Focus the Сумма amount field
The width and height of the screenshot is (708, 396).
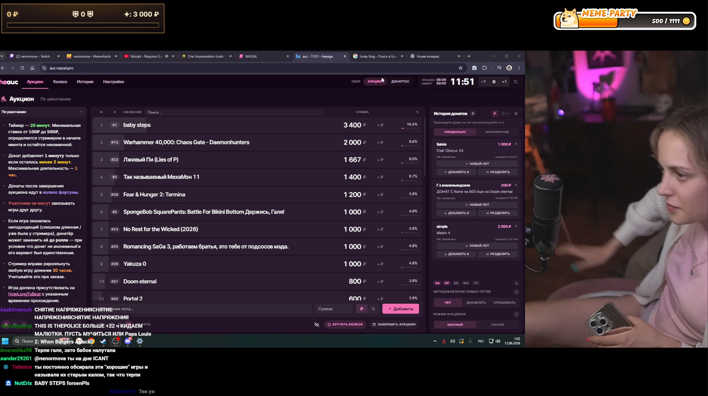[x=334, y=309]
